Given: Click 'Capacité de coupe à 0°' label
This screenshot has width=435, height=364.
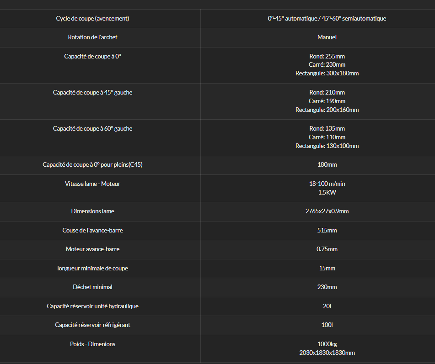Looking at the screenshot, I should tap(92, 56).
